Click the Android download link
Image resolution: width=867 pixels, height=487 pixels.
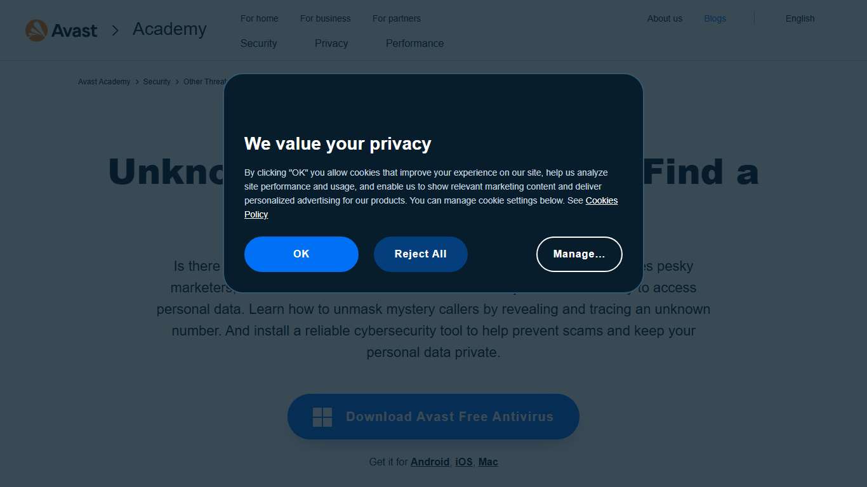click(430, 462)
